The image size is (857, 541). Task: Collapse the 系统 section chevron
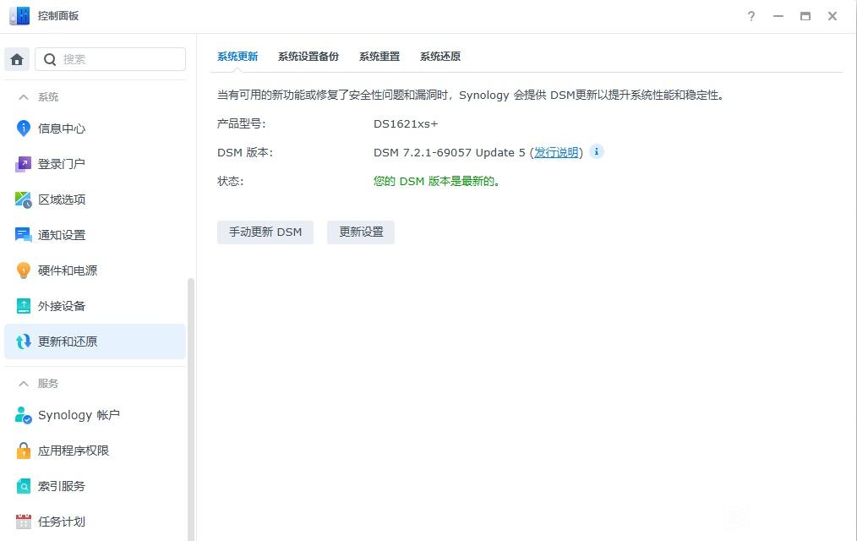[x=24, y=97]
